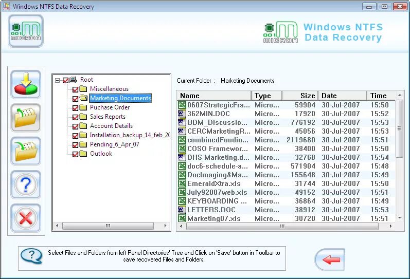Click the file list scroll right arrow
The image size is (410, 279).
(x=390, y=226)
